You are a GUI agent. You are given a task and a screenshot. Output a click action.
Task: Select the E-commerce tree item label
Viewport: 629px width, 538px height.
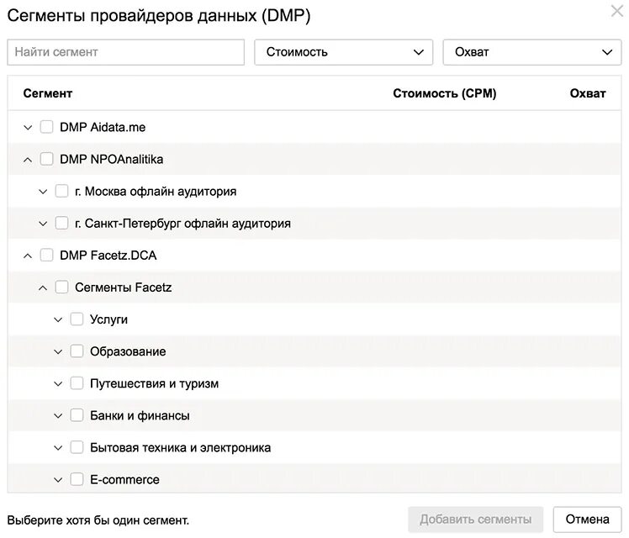pos(124,480)
